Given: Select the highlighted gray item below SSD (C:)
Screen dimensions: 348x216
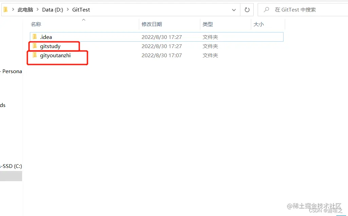Looking at the screenshot, I should (11, 176).
